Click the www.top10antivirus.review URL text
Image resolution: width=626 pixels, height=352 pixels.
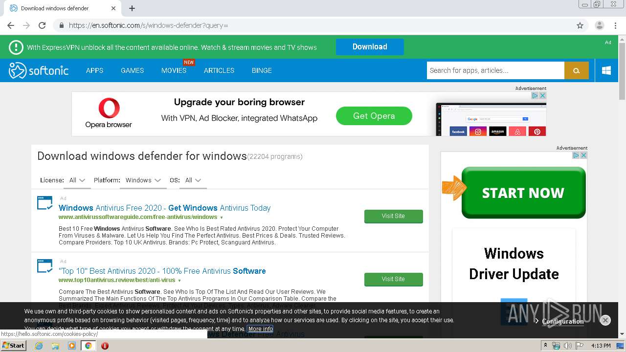(117, 280)
